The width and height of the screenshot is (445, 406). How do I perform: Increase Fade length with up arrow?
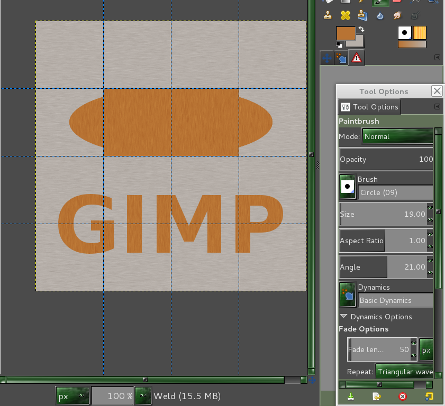414,344
